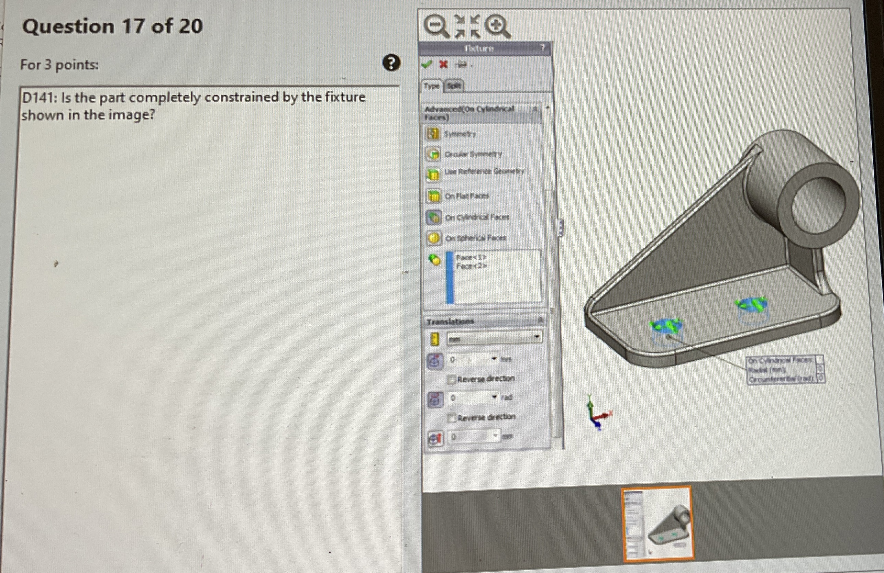The height and width of the screenshot is (573, 884).
Task: Switch to the Split tab
Action: pos(454,86)
